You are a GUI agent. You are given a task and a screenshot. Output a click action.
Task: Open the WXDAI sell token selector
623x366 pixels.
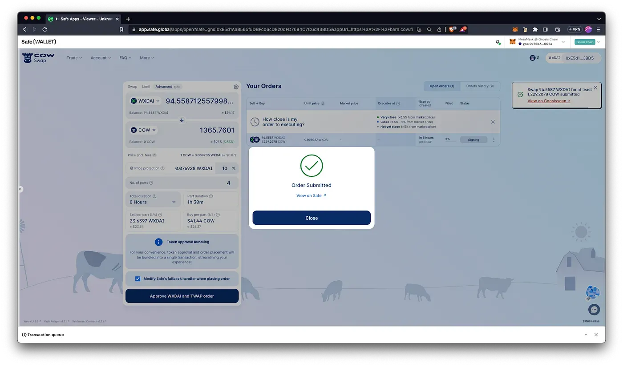(x=145, y=101)
